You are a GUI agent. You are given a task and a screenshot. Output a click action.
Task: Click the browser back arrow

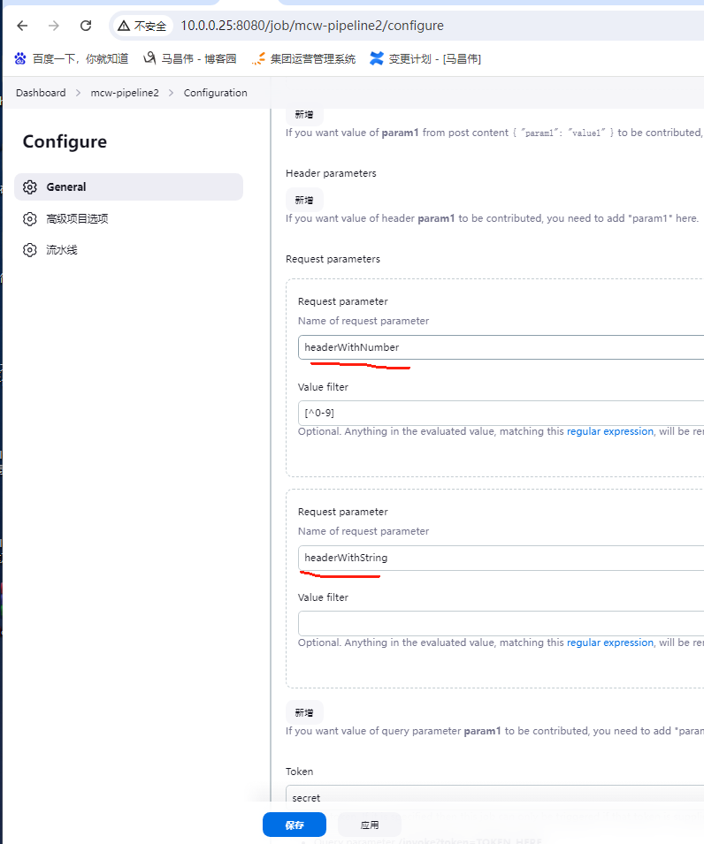click(x=22, y=26)
